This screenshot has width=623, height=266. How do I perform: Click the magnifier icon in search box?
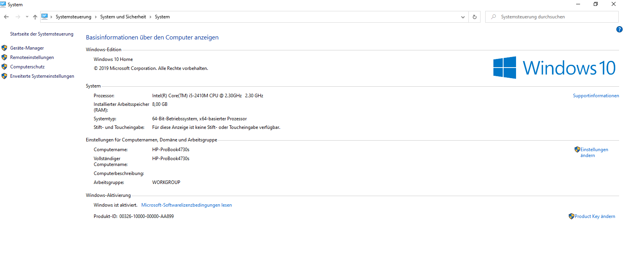tap(494, 17)
